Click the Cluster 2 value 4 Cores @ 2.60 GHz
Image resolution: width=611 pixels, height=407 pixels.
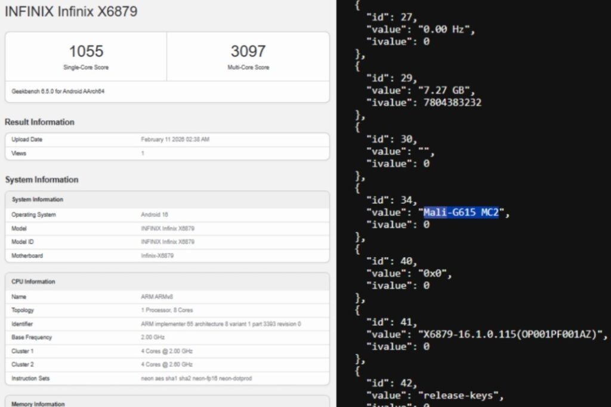(166, 365)
